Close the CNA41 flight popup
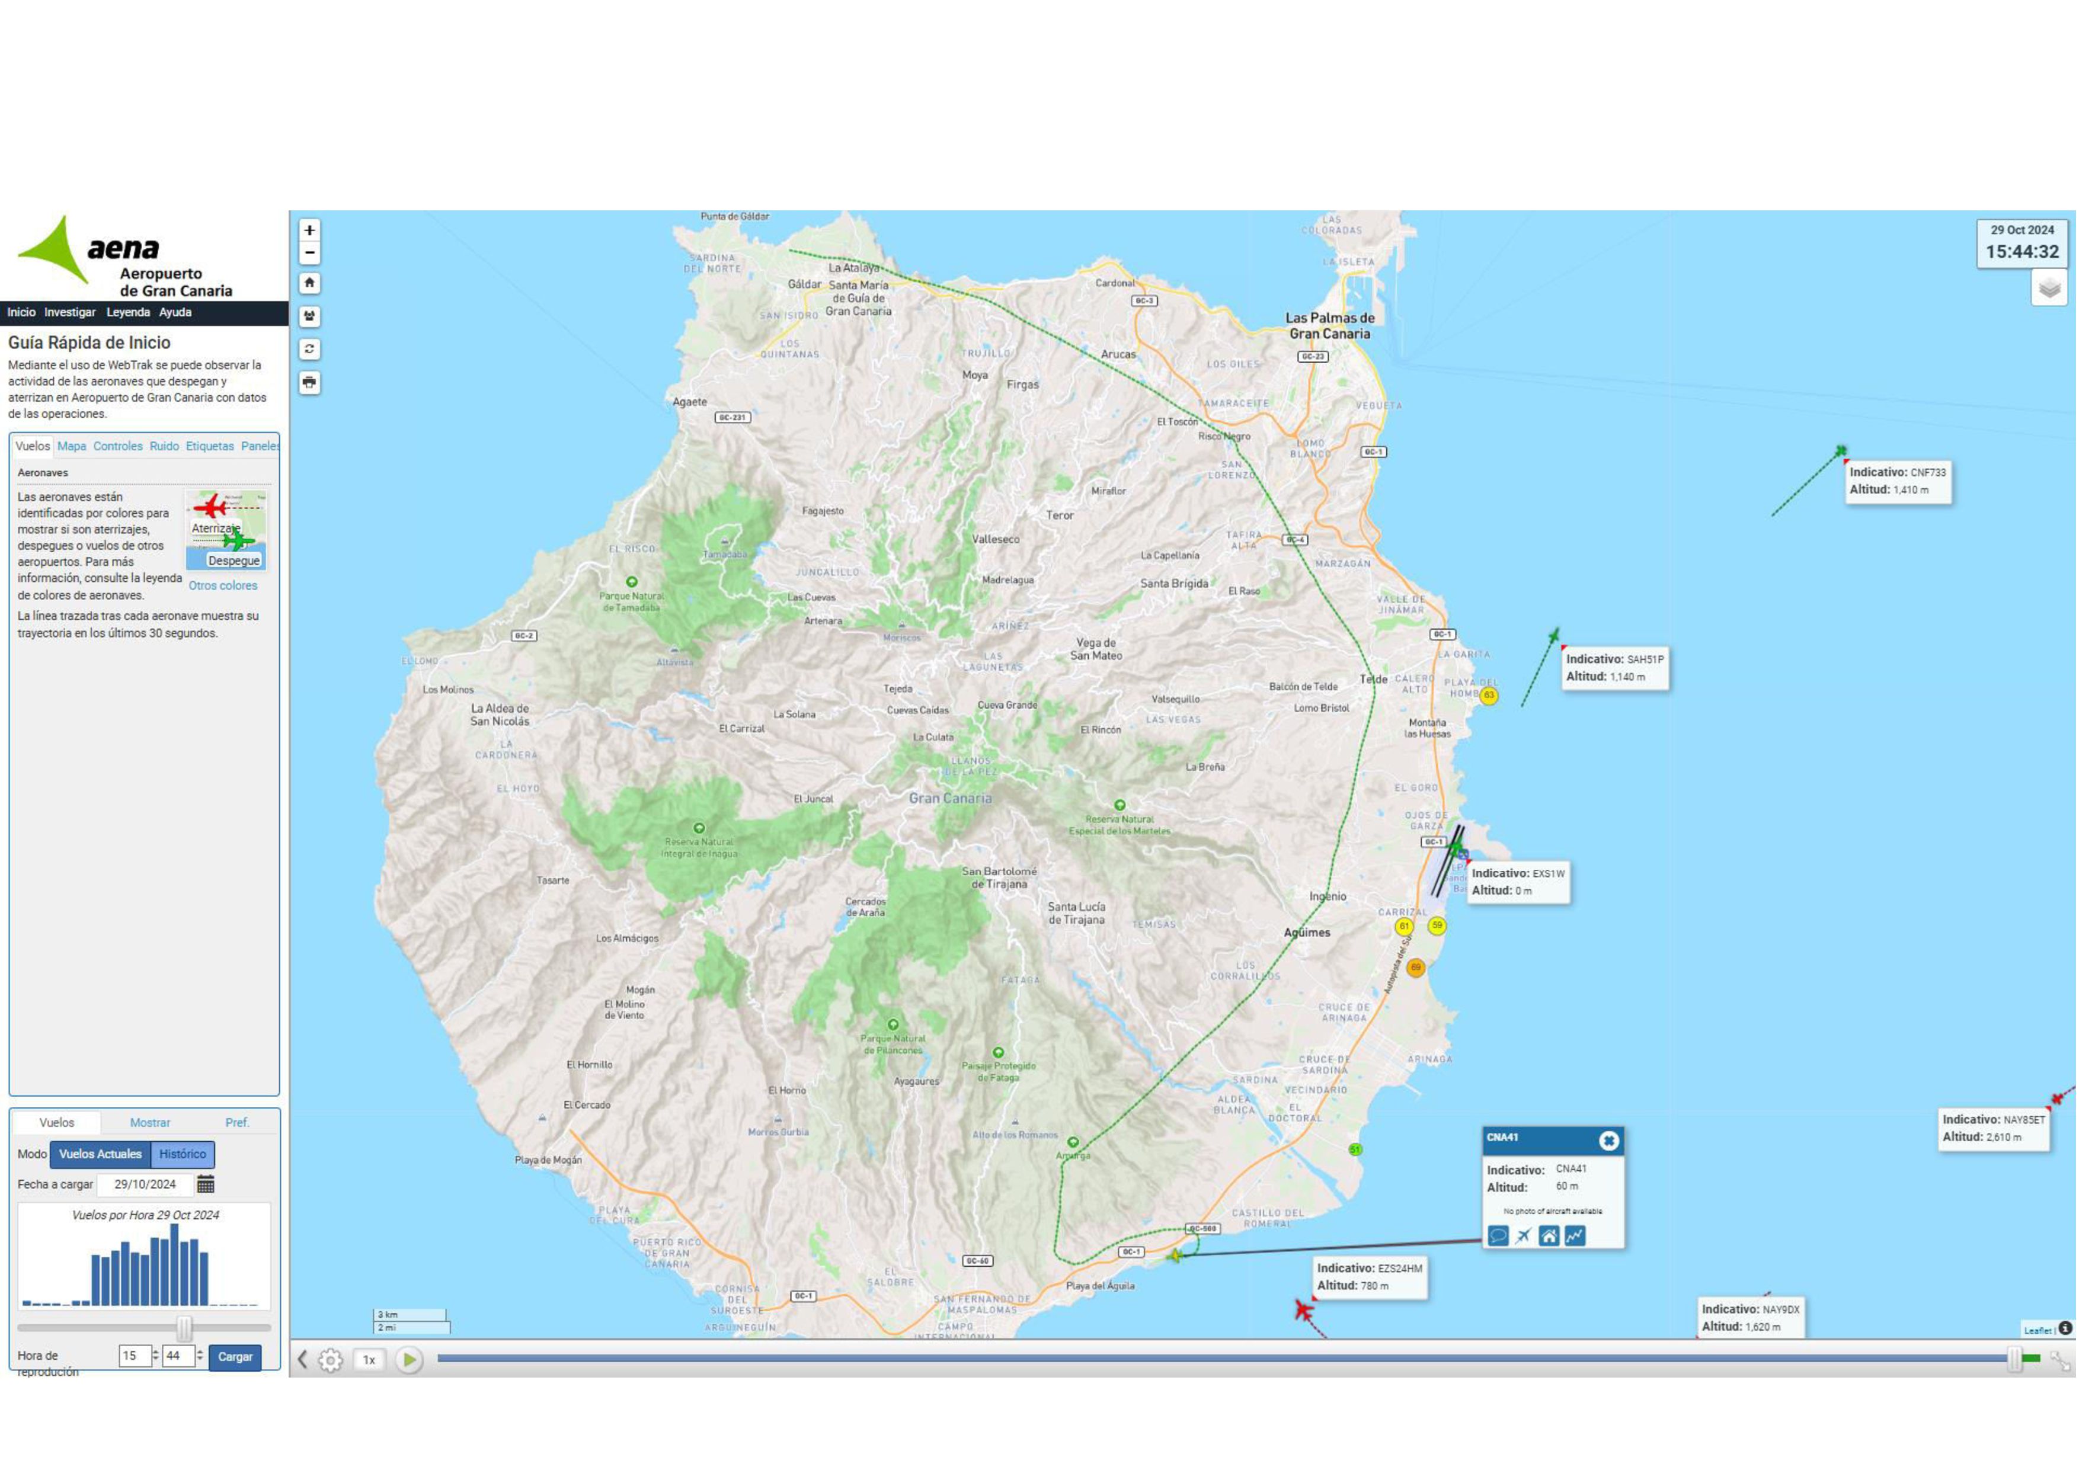This screenshot has width=2079, height=1470. (x=1608, y=1141)
